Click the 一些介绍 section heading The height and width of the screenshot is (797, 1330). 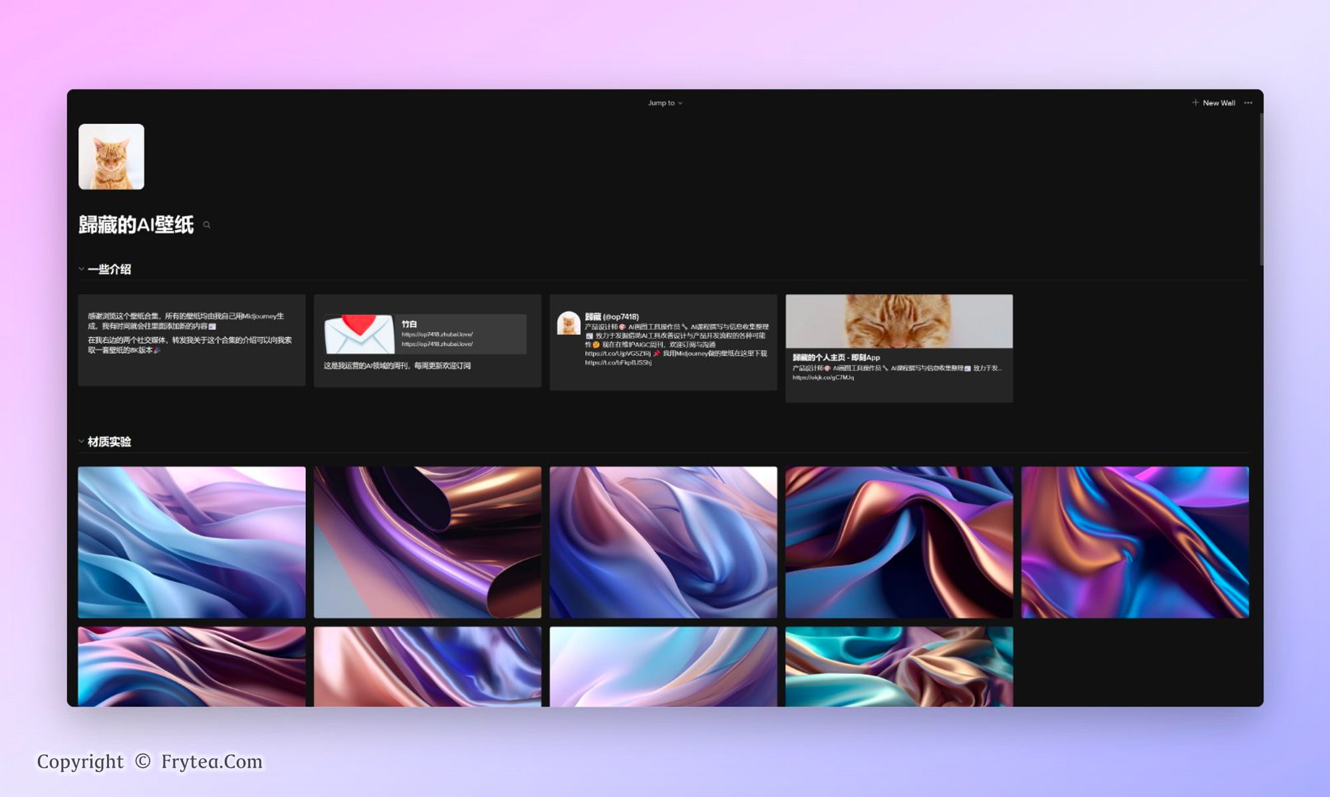(110, 269)
